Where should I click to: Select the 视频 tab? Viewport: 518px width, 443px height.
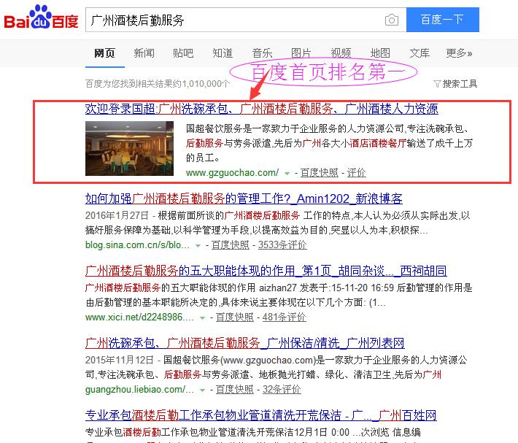[341, 53]
